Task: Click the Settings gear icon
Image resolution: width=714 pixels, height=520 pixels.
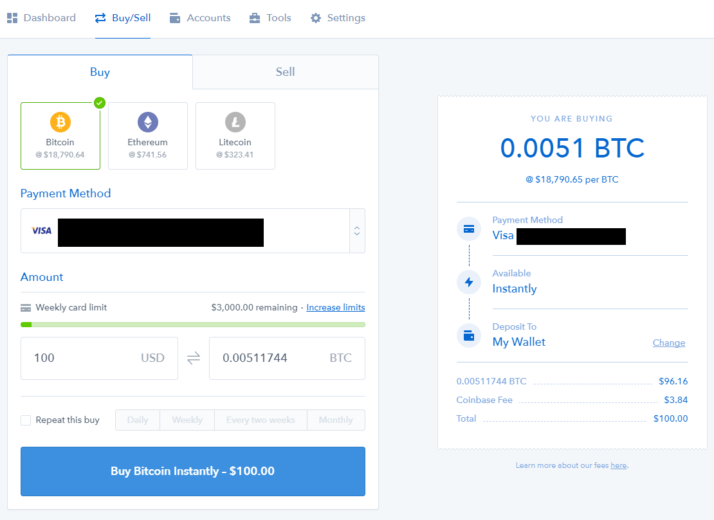Action: point(316,17)
